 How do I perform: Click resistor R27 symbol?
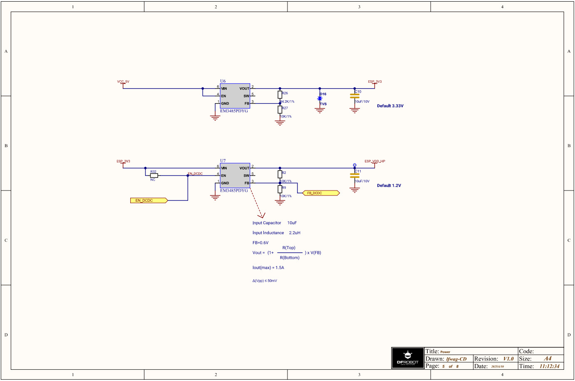[x=280, y=110]
